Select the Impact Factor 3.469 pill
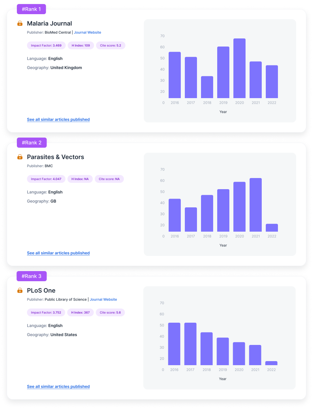The height and width of the screenshot is (409, 313). pyautogui.click(x=46, y=46)
